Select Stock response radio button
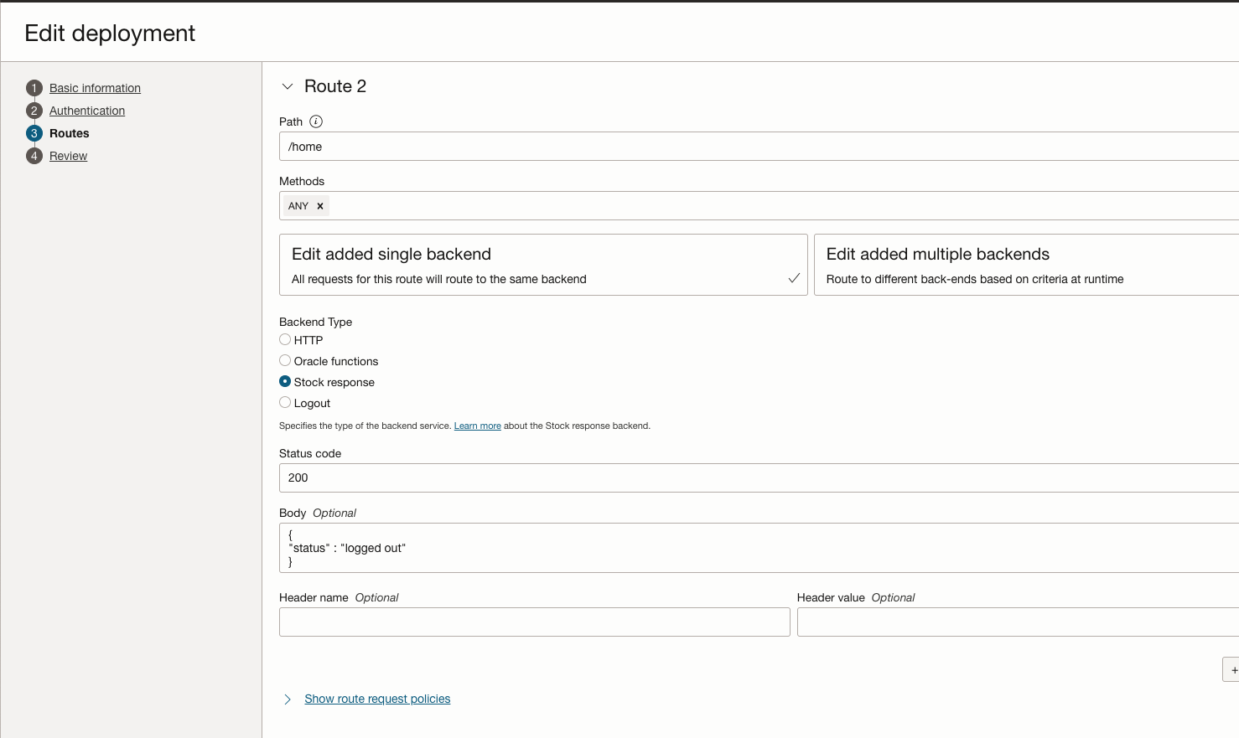 (285, 382)
